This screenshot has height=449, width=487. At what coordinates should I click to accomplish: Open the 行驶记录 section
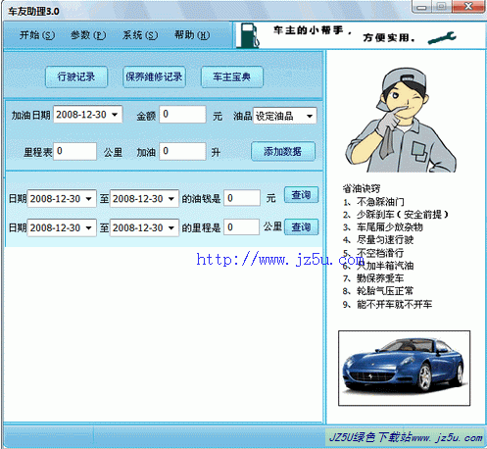[x=76, y=77]
